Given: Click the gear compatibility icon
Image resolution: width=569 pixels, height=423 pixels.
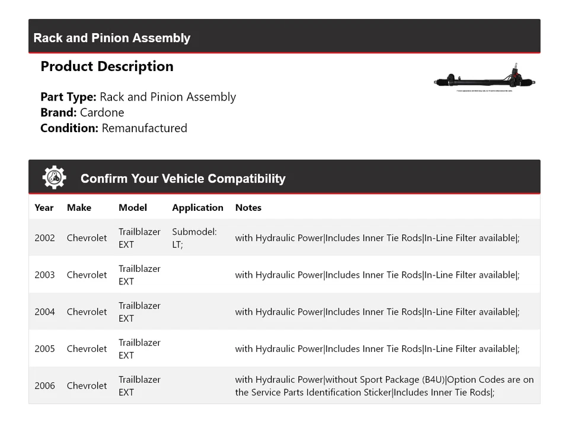Looking at the screenshot, I should pyautogui.click(x=54, y=178).
